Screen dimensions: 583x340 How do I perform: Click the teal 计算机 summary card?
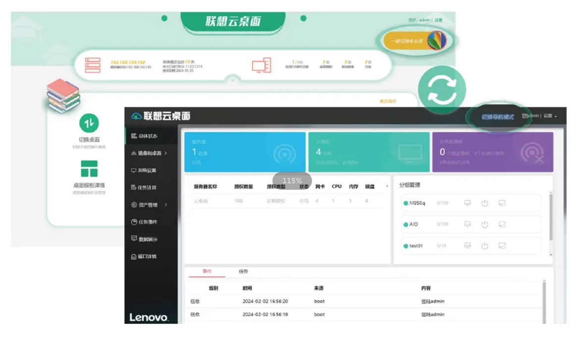pyautogui.click(x=369, y=152)
